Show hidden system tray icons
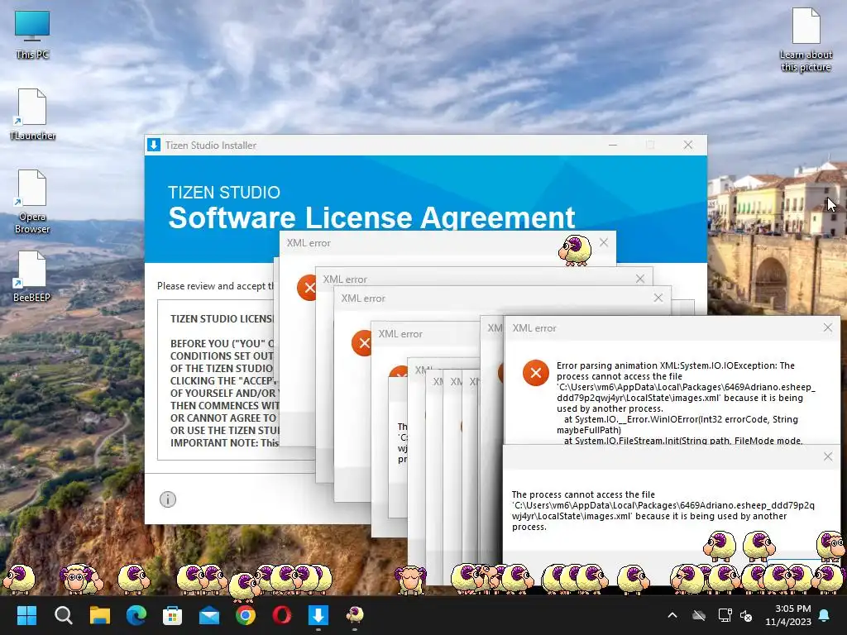The height and width of the screenshot is (635, 847). tap(672, 615)
